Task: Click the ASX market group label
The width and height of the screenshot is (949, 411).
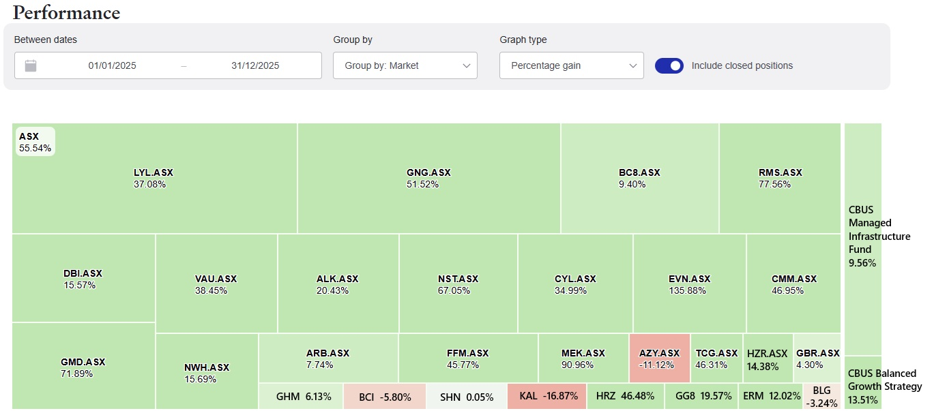Action: coord(35,142)
